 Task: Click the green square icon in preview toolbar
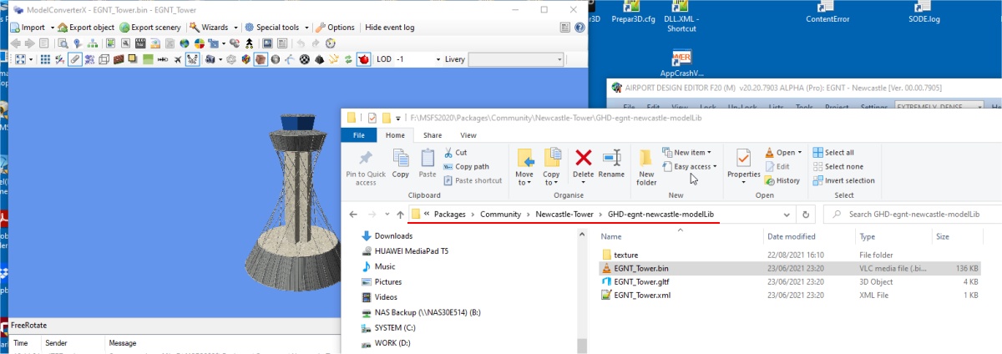(148, 59)
